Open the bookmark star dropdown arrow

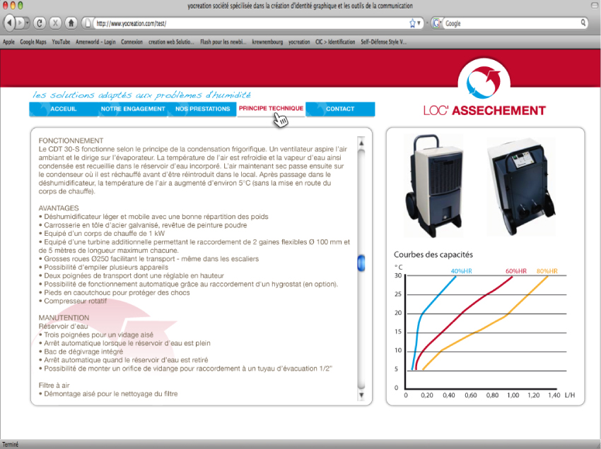point(419,23)
